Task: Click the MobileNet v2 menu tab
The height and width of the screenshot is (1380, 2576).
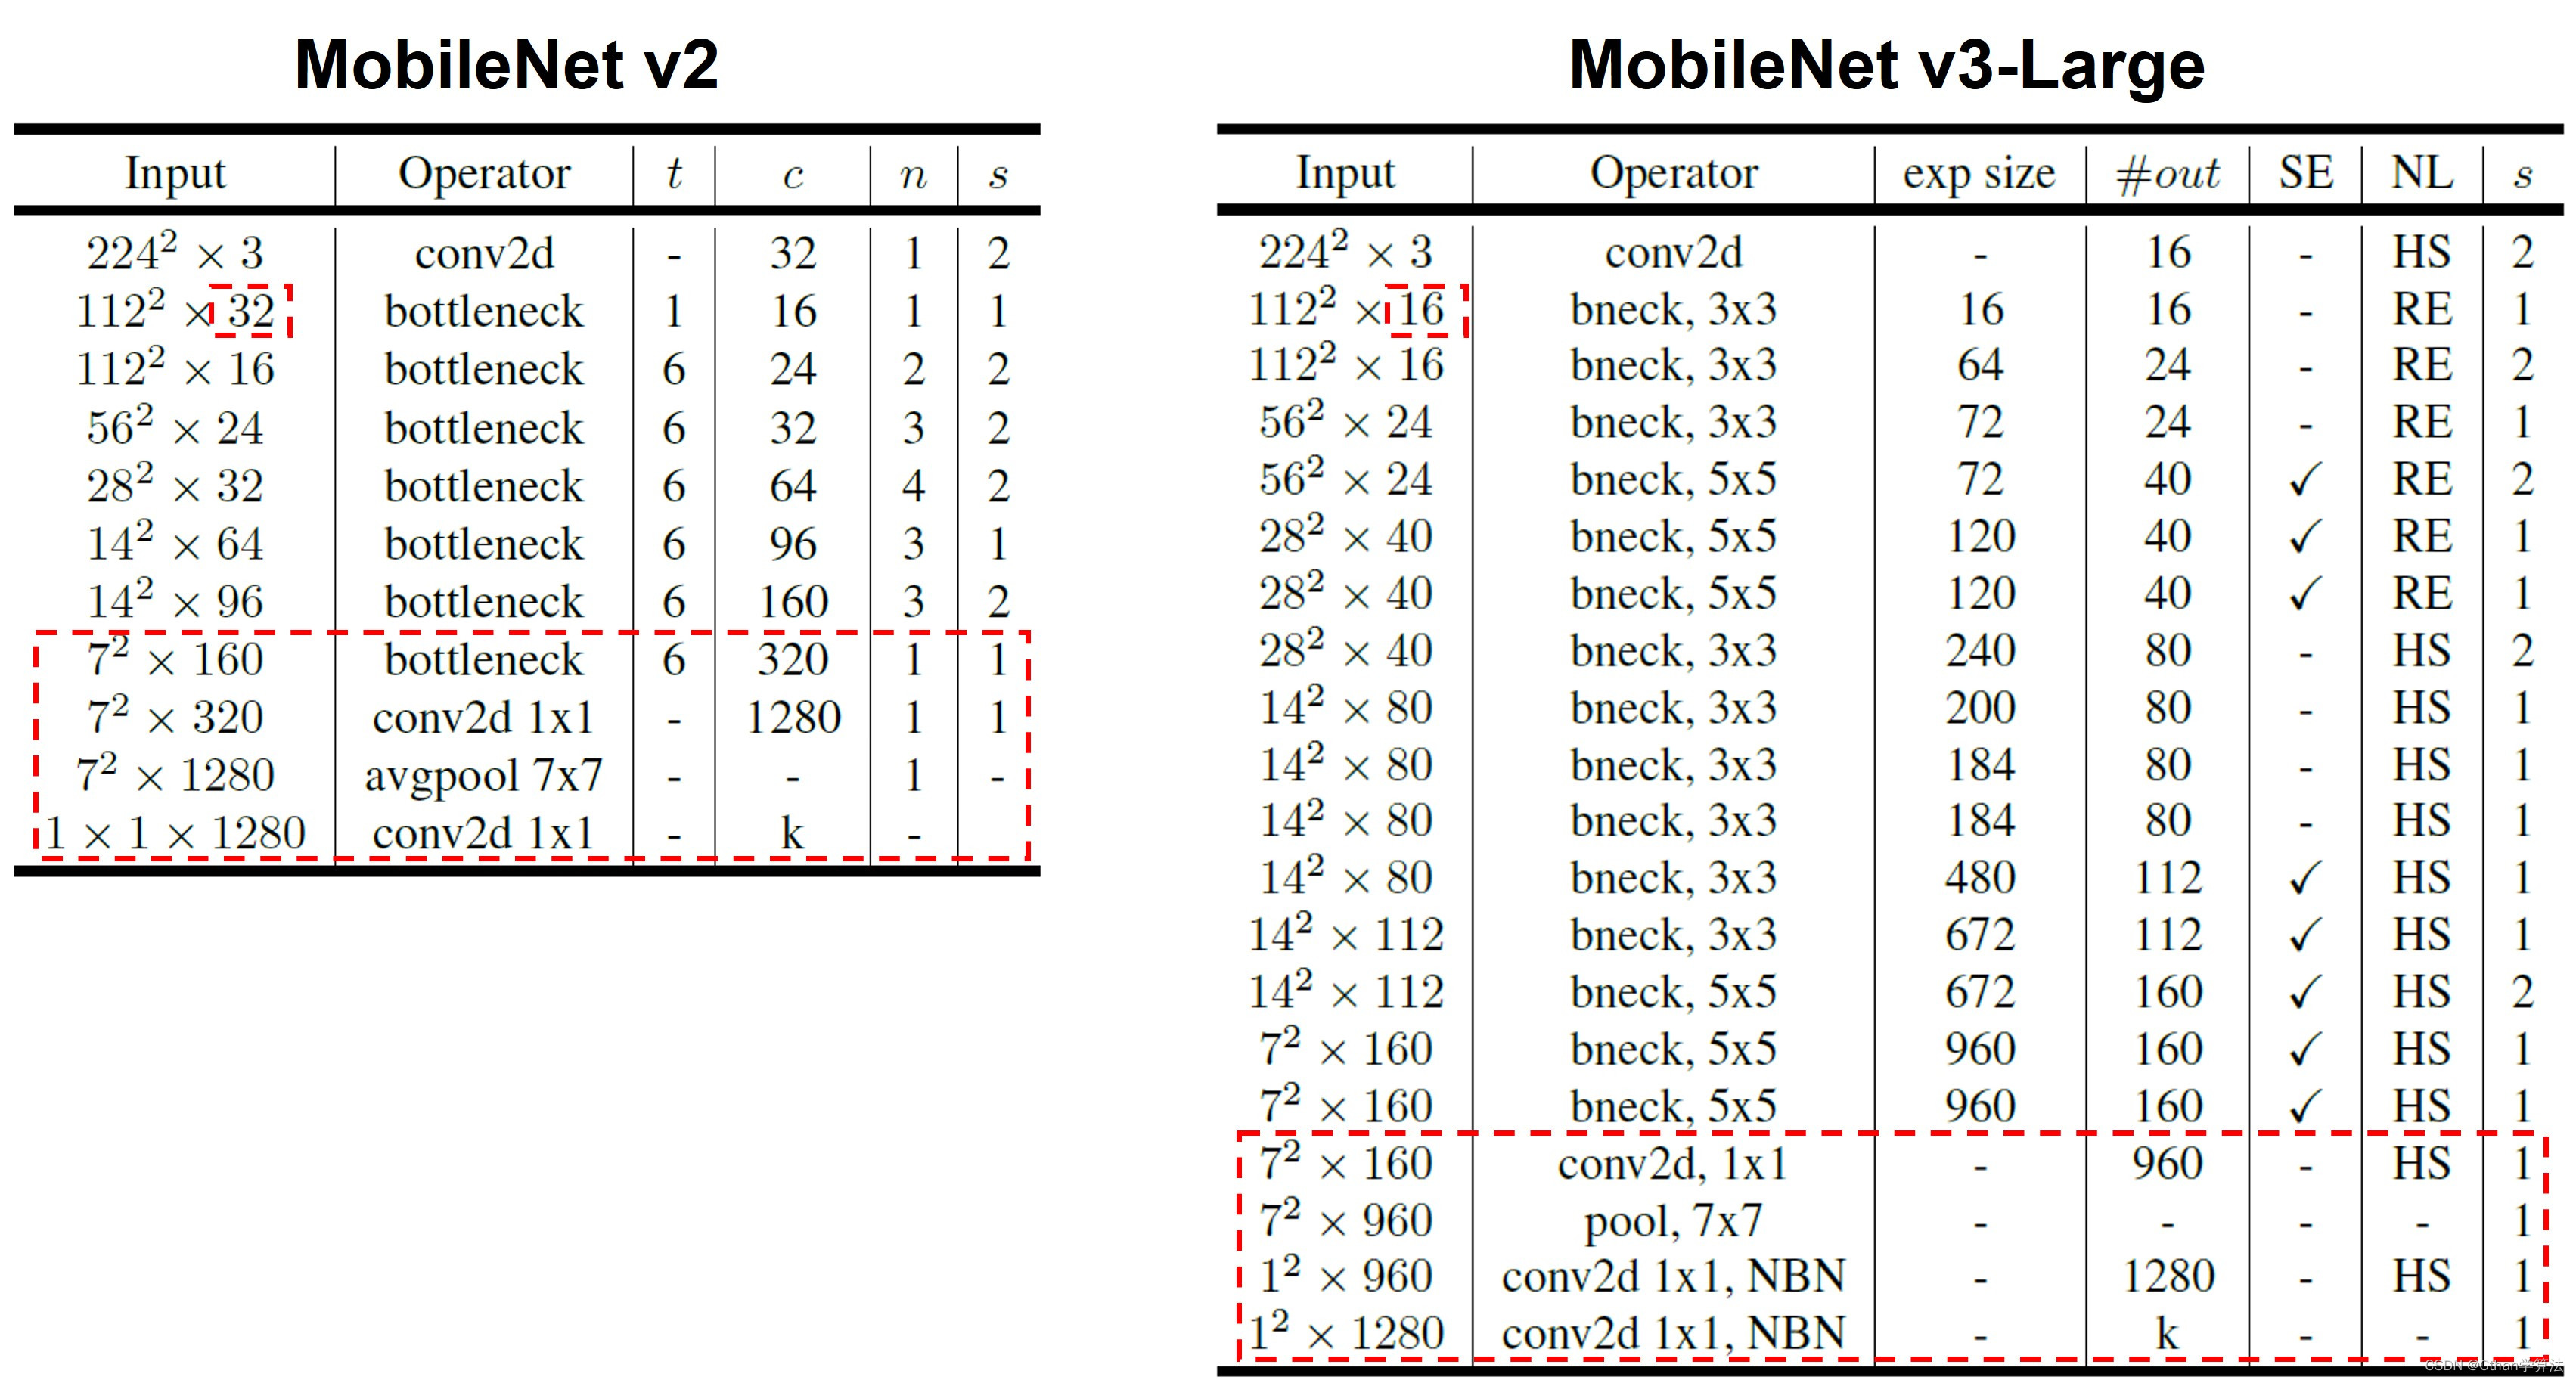Action: (x=510, y=51)
